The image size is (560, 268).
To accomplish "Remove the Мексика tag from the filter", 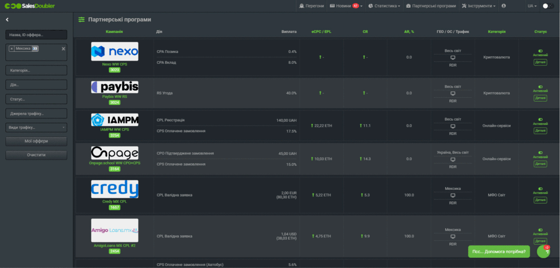I will 11,49.
